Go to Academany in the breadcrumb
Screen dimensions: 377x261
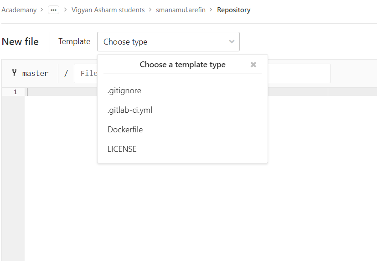point(19,10)
